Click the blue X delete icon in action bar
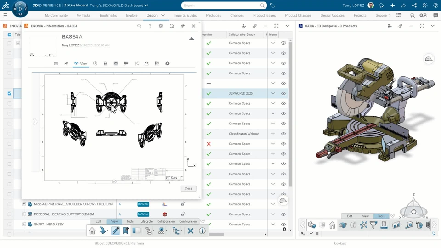Viewport: 441px width, 248px height. pos(190,231)
